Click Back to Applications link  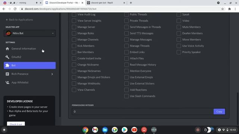click(x=19, y=20)
